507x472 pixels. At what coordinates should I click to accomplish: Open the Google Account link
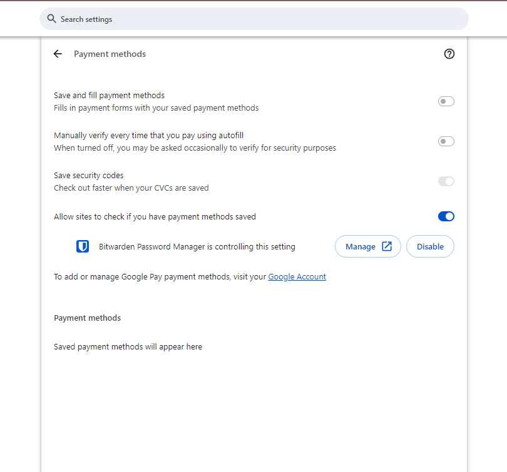point(297,277)
